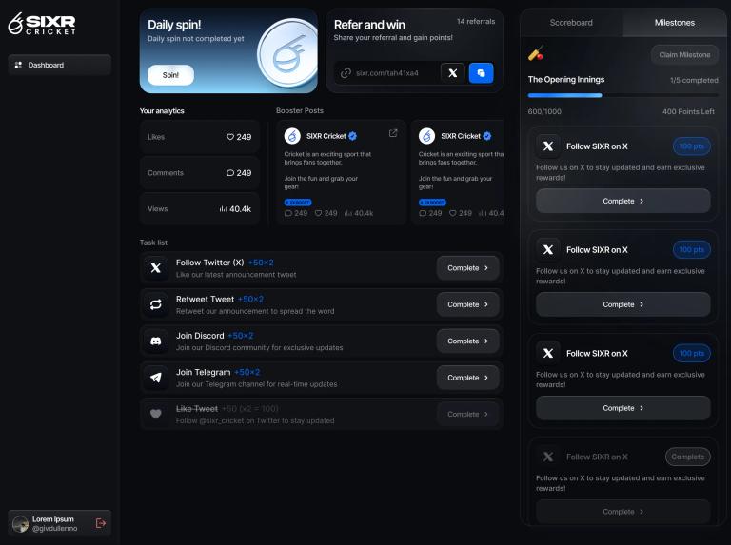Click the 400 Points Left text
Viewport: 731px width, 545px height.
point(688,112)
